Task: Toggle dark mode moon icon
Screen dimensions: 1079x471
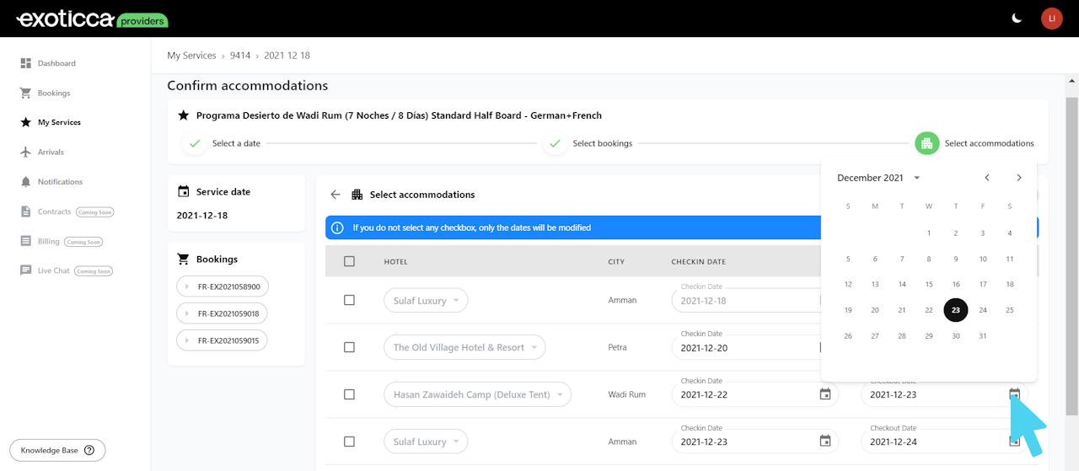Action: coord(1017,19)
